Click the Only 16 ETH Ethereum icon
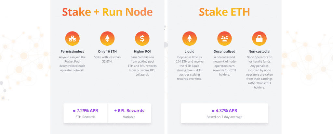The width and height of the screenshot is (333, 134). point(107,39)
